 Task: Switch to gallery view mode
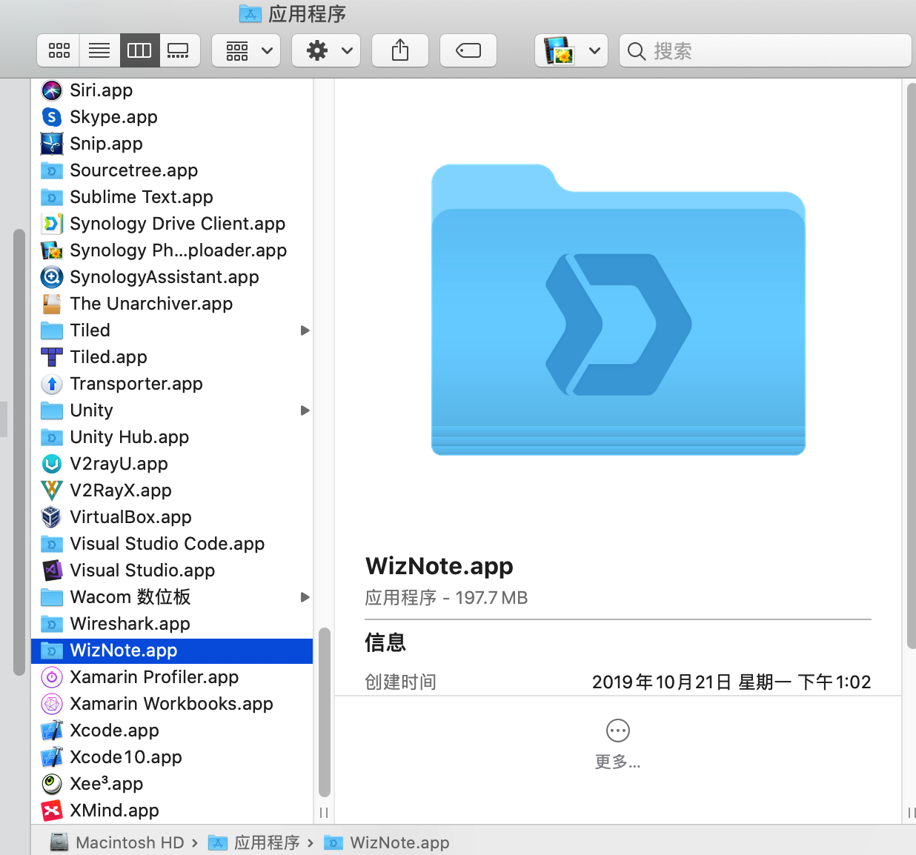(x=179, y=50)
